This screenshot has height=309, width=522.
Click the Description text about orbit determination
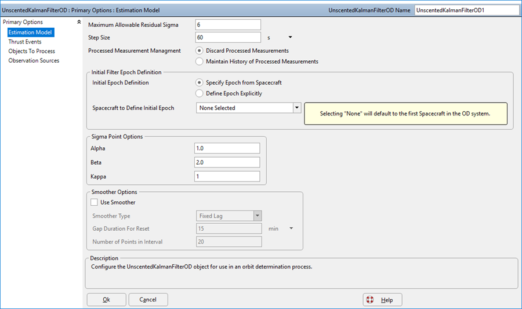point(202,267)
